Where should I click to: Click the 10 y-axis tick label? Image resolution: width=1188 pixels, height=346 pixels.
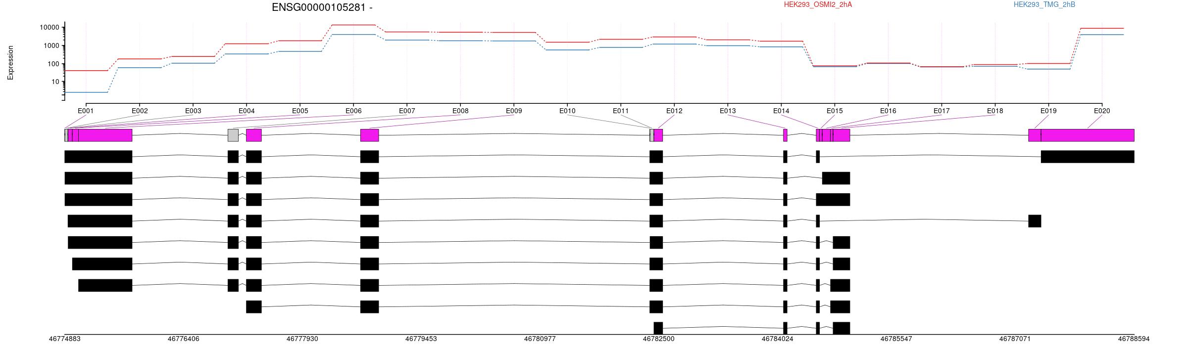point(55,82)
